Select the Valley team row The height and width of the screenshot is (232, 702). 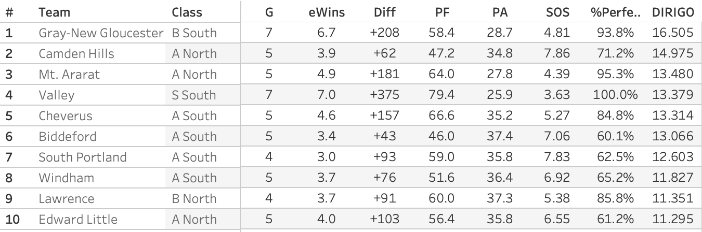pyautogui.click(x=57, y=95)
